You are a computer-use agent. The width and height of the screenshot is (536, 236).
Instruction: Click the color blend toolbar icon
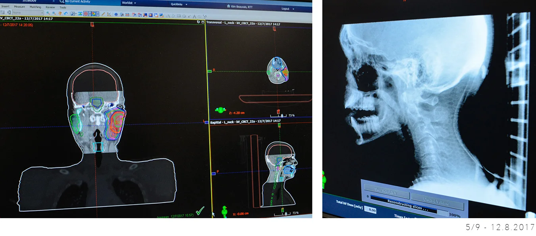click(94, 14)
